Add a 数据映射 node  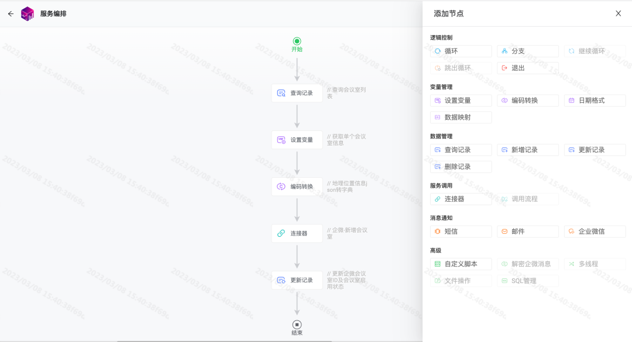pyautogui.click(x=461, y=118)
